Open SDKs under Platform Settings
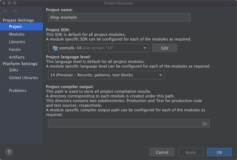Image resolution: width=237 pixels, height=160 pixels. click(14, 70)
